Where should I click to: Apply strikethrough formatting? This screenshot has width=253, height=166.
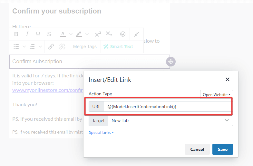pos(49,34)
